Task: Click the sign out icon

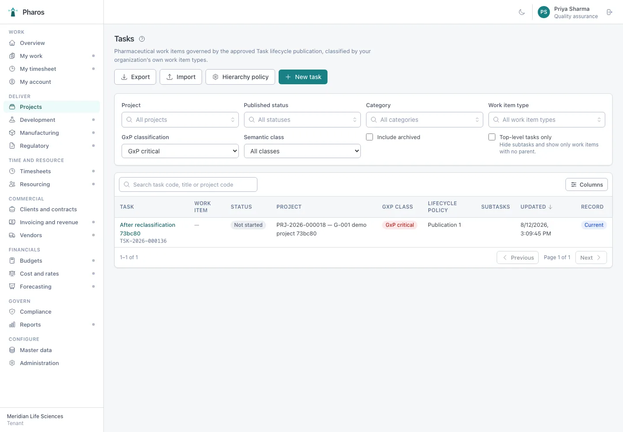Action: [610, 12]
